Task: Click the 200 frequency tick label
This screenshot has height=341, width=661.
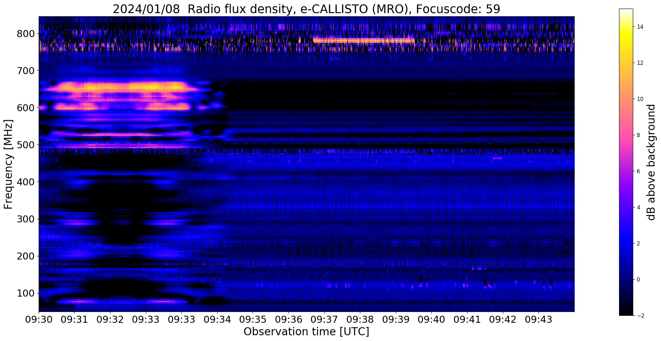Action: [26, 256]
